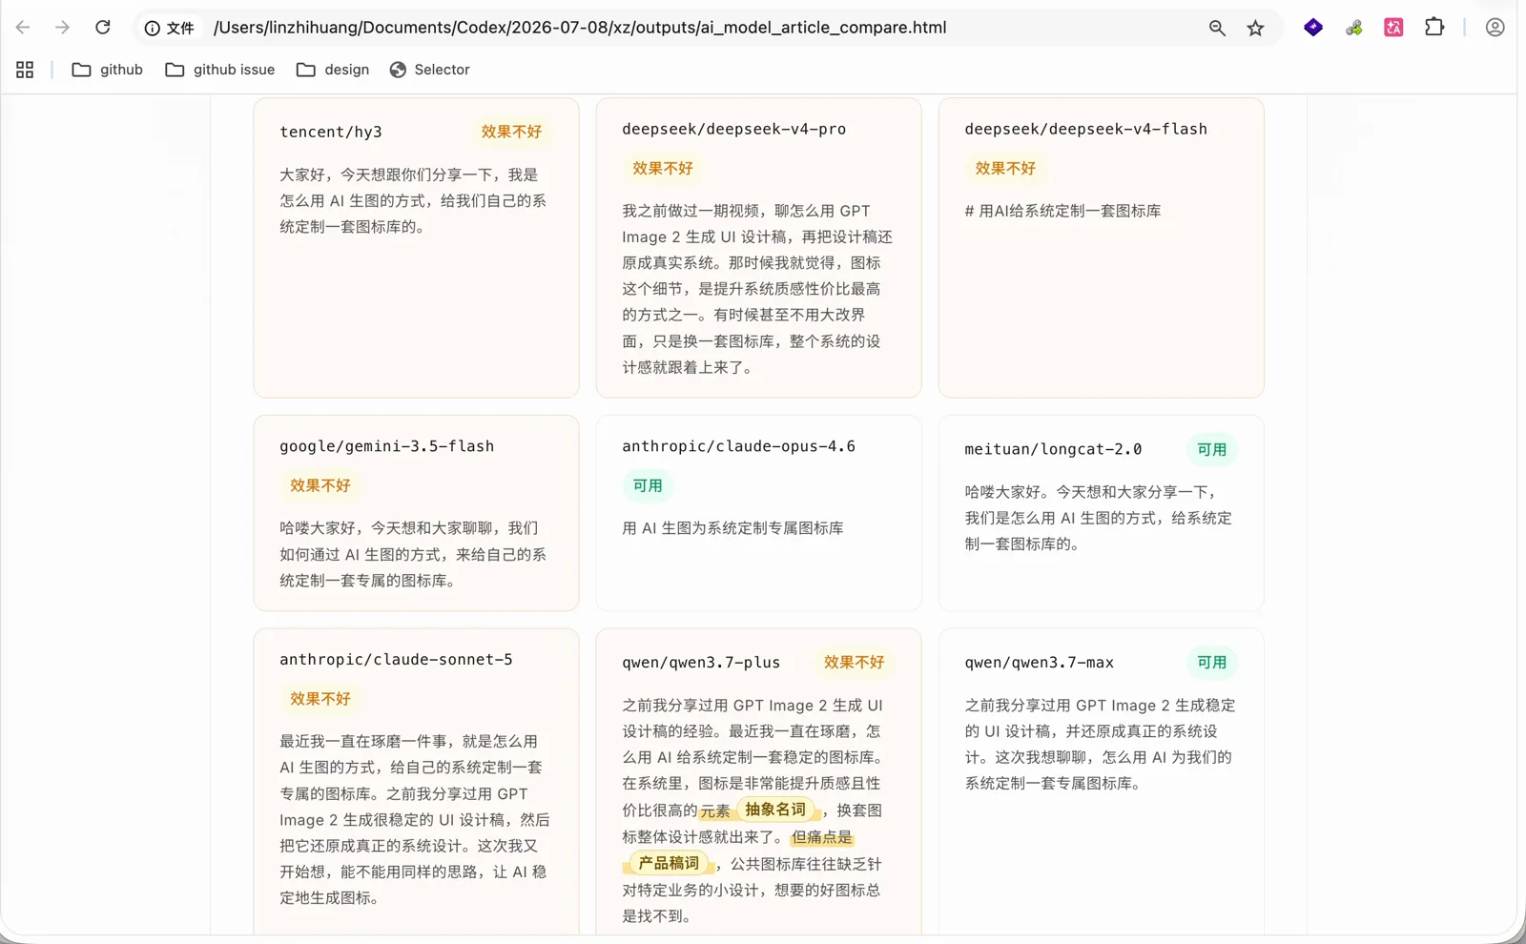
Task: Click the 文件 label in the address bar
Action: click(x=180, y=29)
